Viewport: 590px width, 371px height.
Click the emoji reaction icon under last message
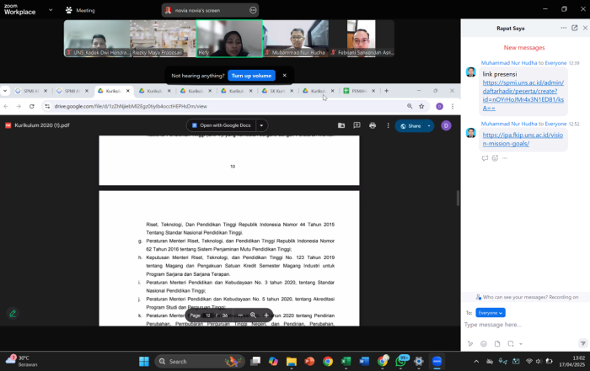pos(496,157)
